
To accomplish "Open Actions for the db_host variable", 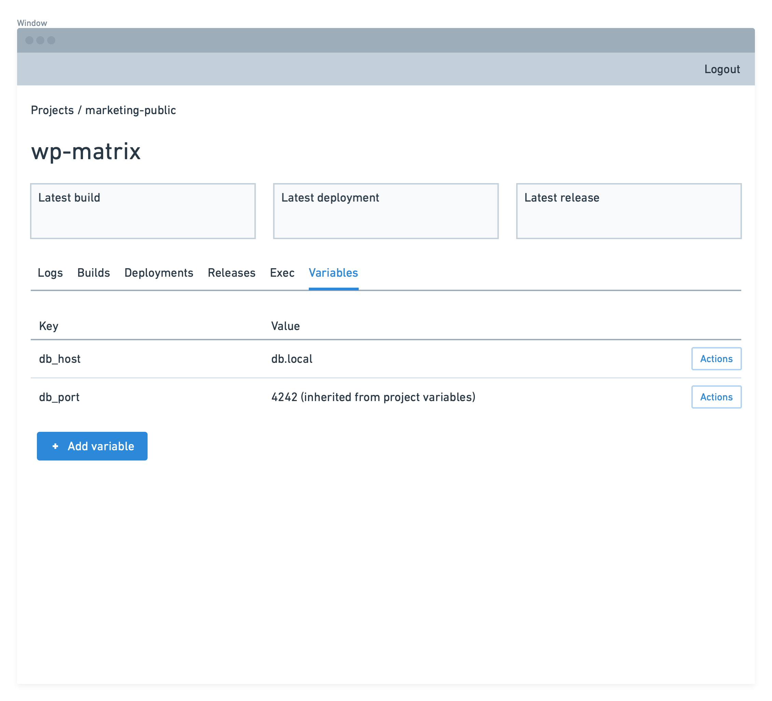I will [716, 359].
